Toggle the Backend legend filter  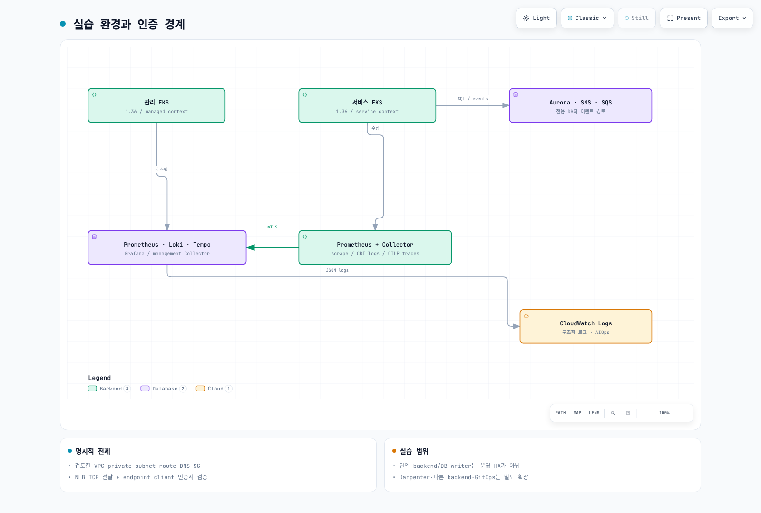[109, 389]
